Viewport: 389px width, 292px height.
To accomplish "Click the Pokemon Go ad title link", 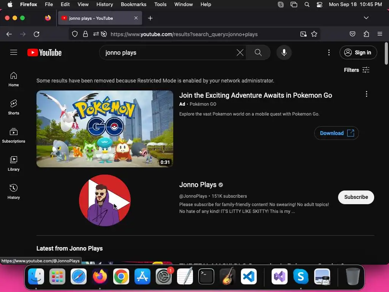I will (256, 95).
